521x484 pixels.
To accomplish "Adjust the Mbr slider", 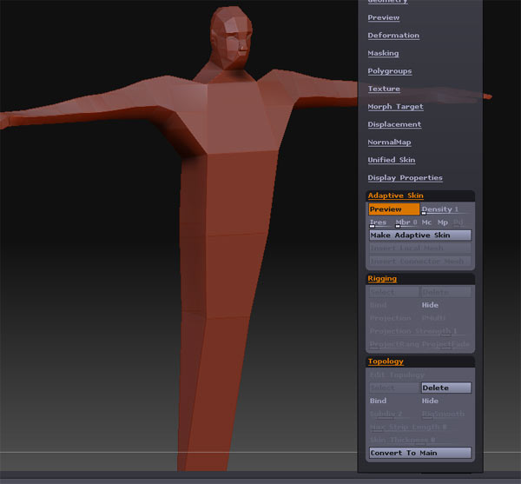I will (406, 222).
